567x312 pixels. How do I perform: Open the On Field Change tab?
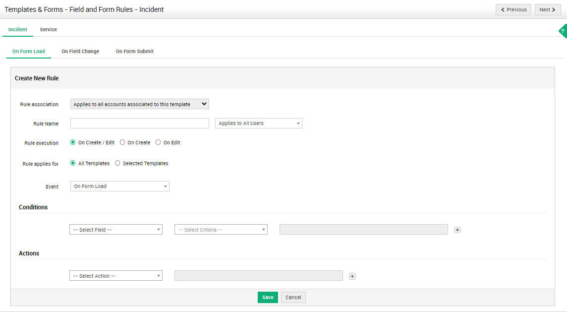80,51
